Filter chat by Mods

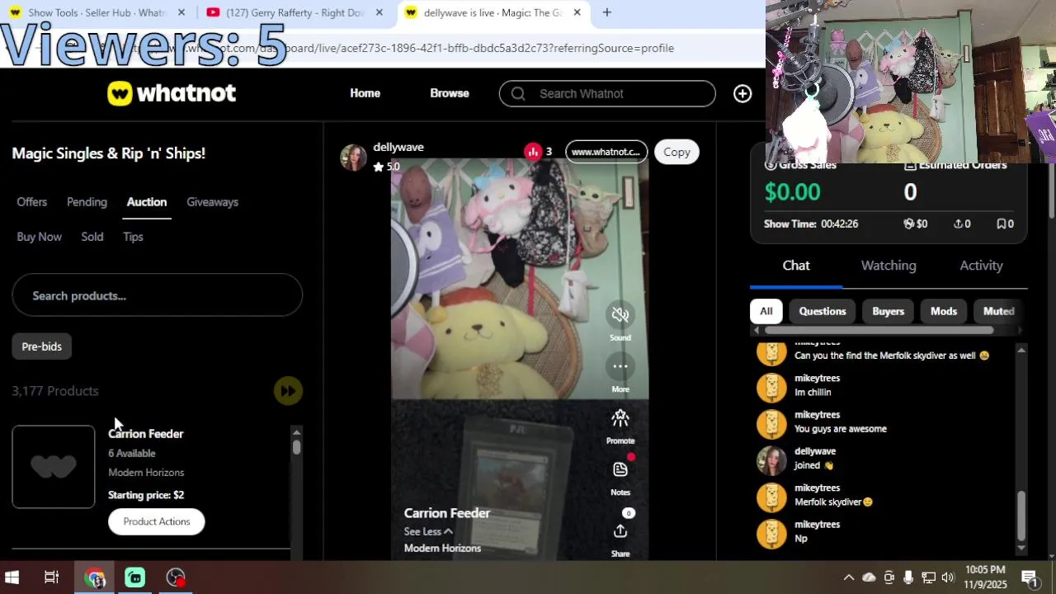[944, 311]
